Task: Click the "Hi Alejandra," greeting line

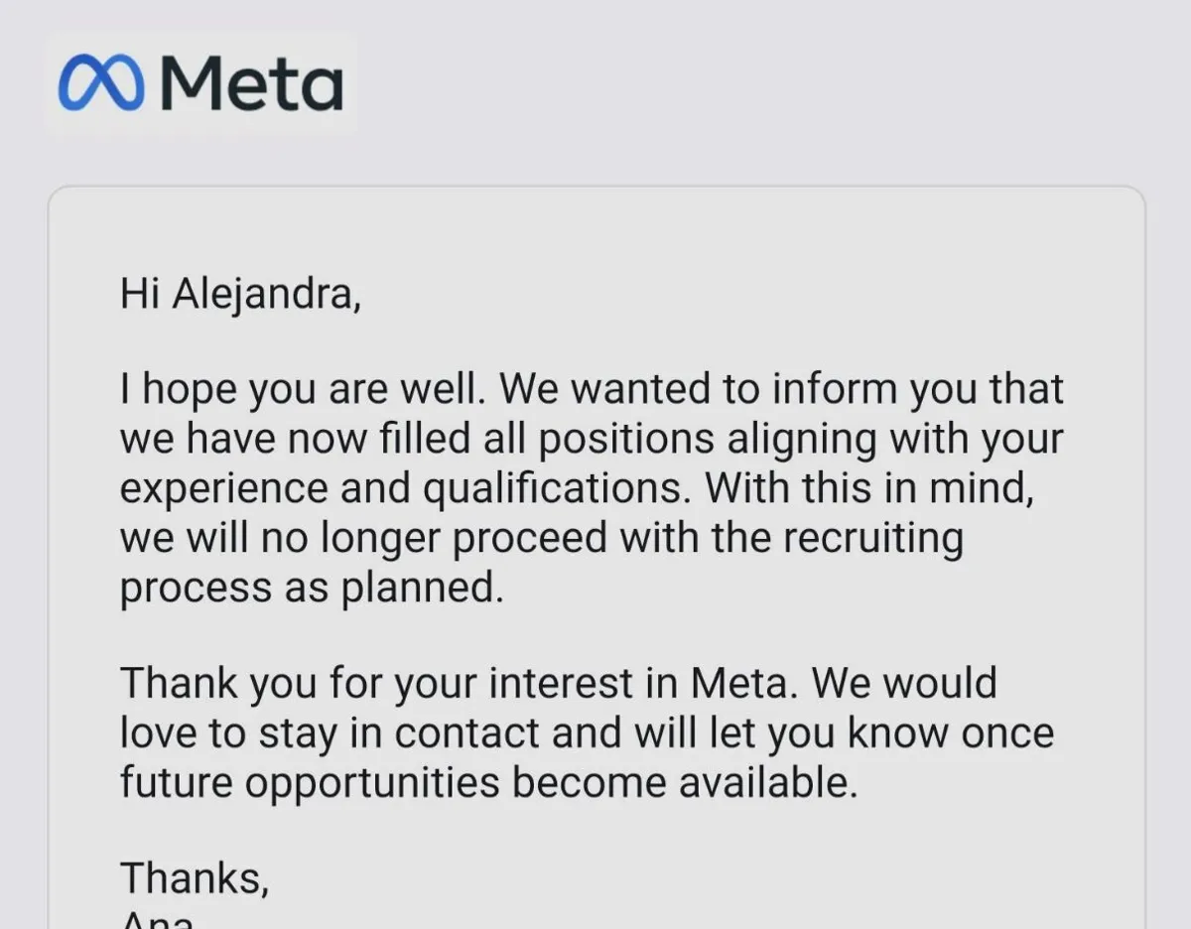Action: [240, 294]
